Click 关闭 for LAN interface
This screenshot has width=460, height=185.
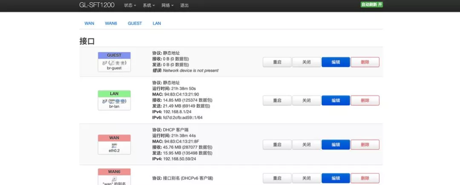306,100
